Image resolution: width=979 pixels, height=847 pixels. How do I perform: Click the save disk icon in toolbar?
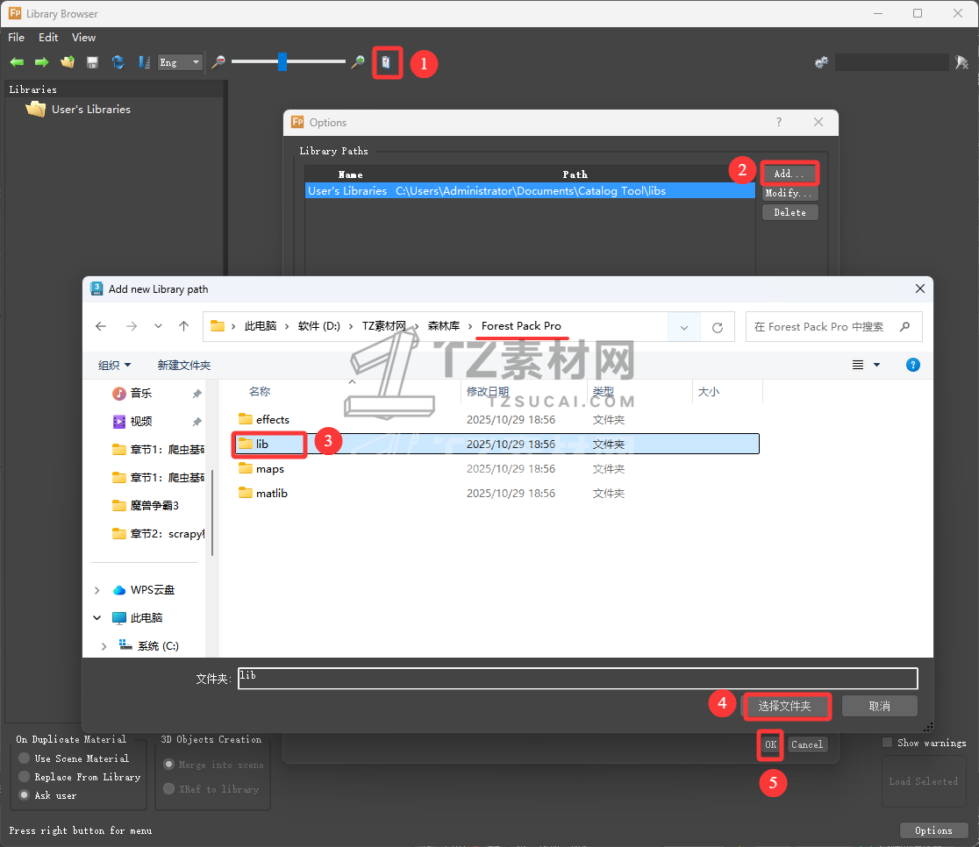pos(92,62)
